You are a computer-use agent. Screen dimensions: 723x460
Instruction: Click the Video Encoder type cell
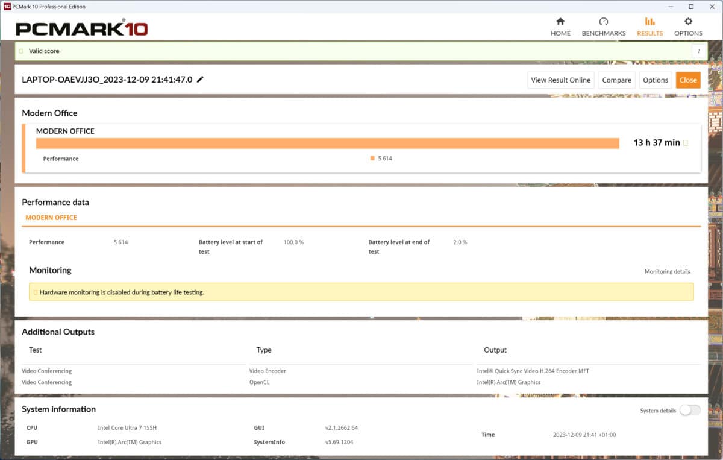click(x=268, y=371)
